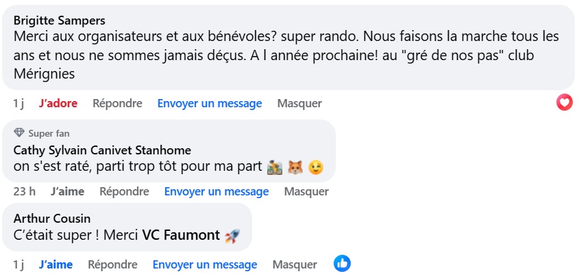Click the thumbs-up reaction on Arthur's comment
This screenshot has width=579, height=276.
click(x=342, y=263)
